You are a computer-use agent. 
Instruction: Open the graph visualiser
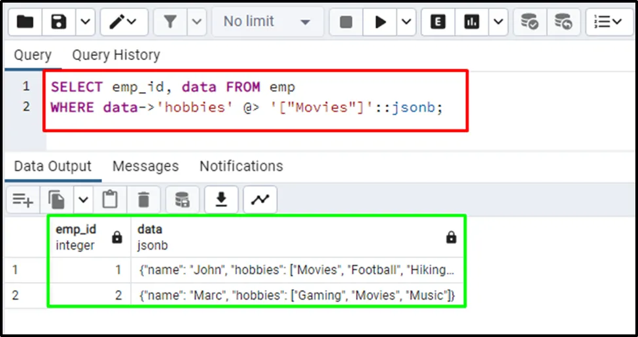coord(260,200)
